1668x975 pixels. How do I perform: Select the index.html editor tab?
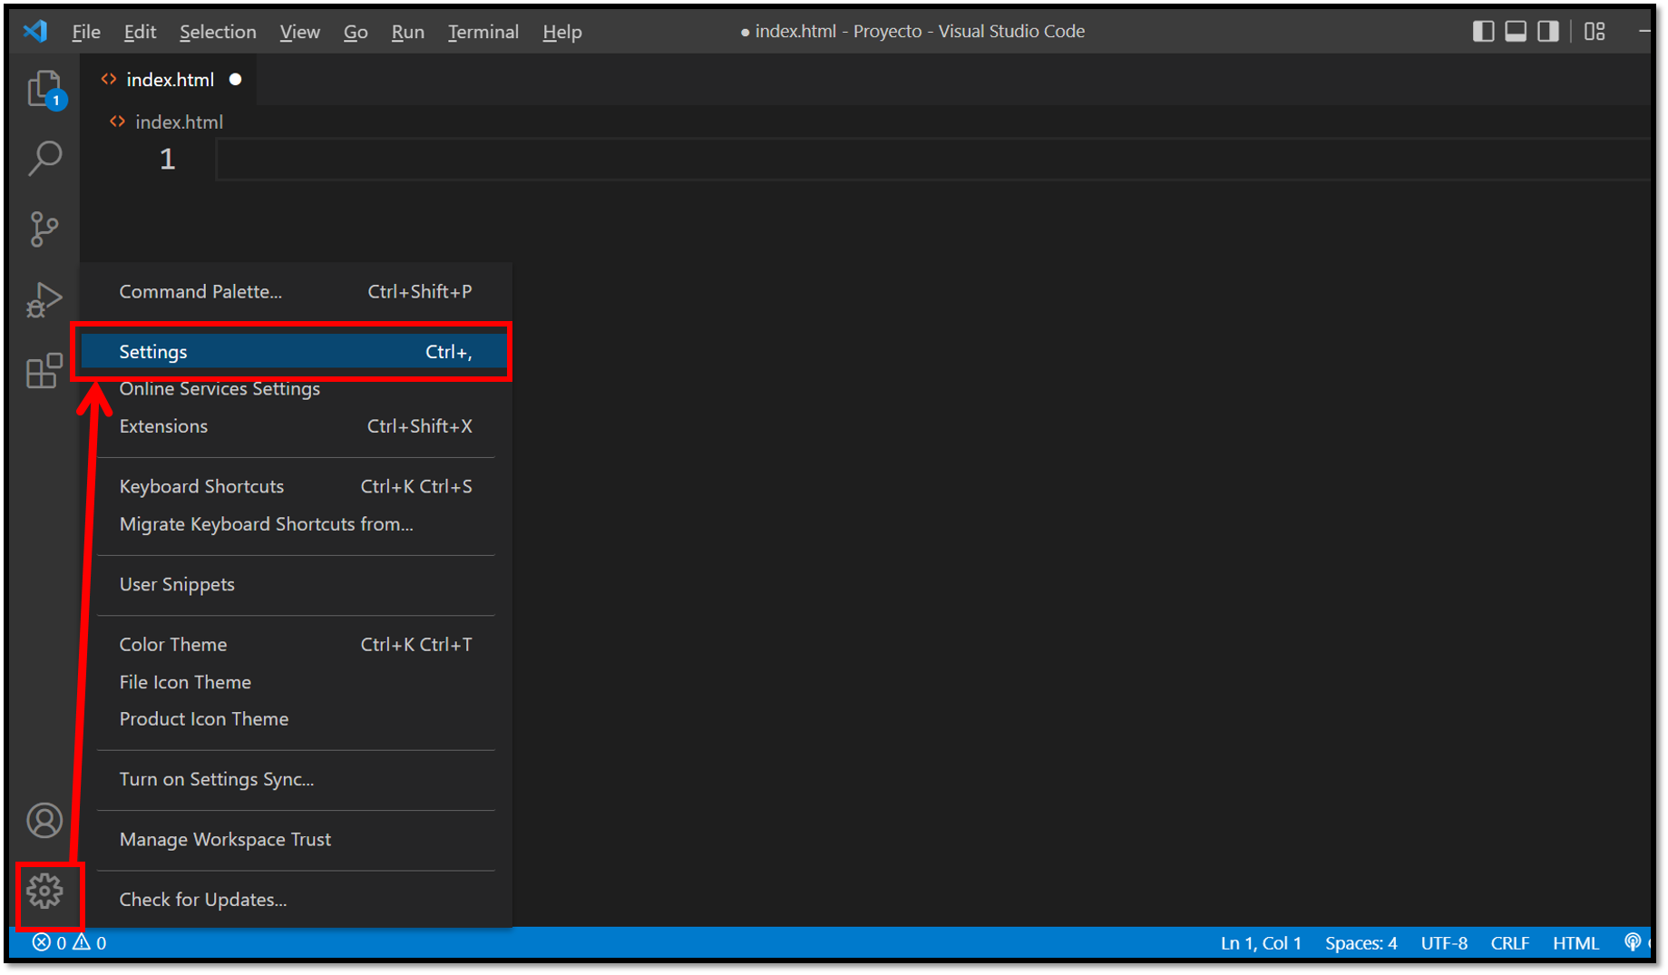coord(170,80)
